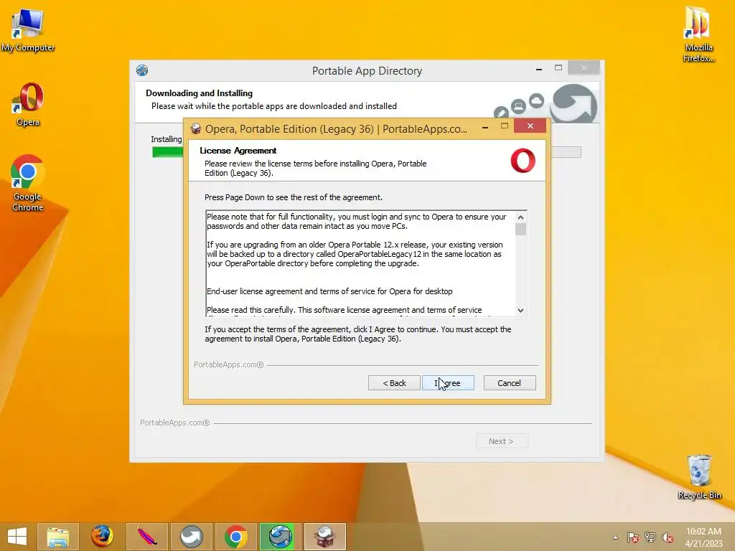Click installer title bar box icon

[x=195, y=129]
